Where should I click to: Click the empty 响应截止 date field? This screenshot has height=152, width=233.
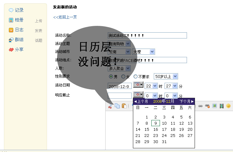120,96
